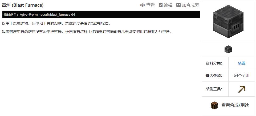Click the 采集工具 label cell
Viewport: 256px width, 116px height.
pos(215,89)
